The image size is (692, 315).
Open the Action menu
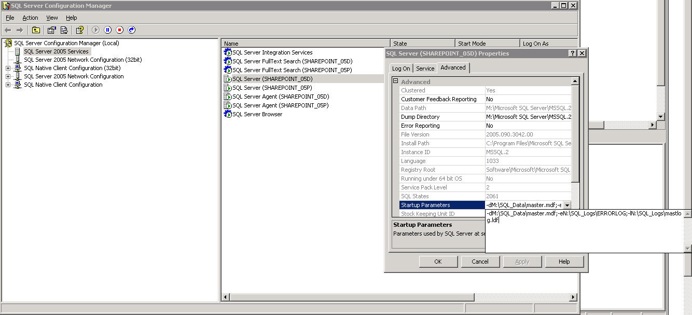(30, 18)
